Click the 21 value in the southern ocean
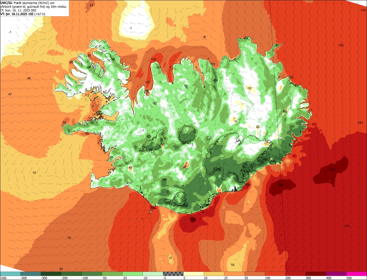This screenshot has width=367, height=280. coord(171,258)
